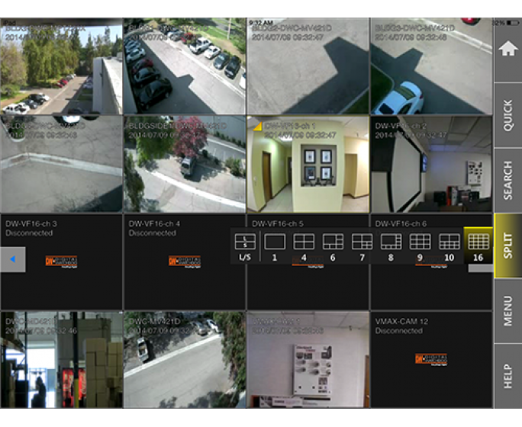This screenshot has width=522, height=427.
Task: Open the HELP sidebar tab
Action: point(508,376)
